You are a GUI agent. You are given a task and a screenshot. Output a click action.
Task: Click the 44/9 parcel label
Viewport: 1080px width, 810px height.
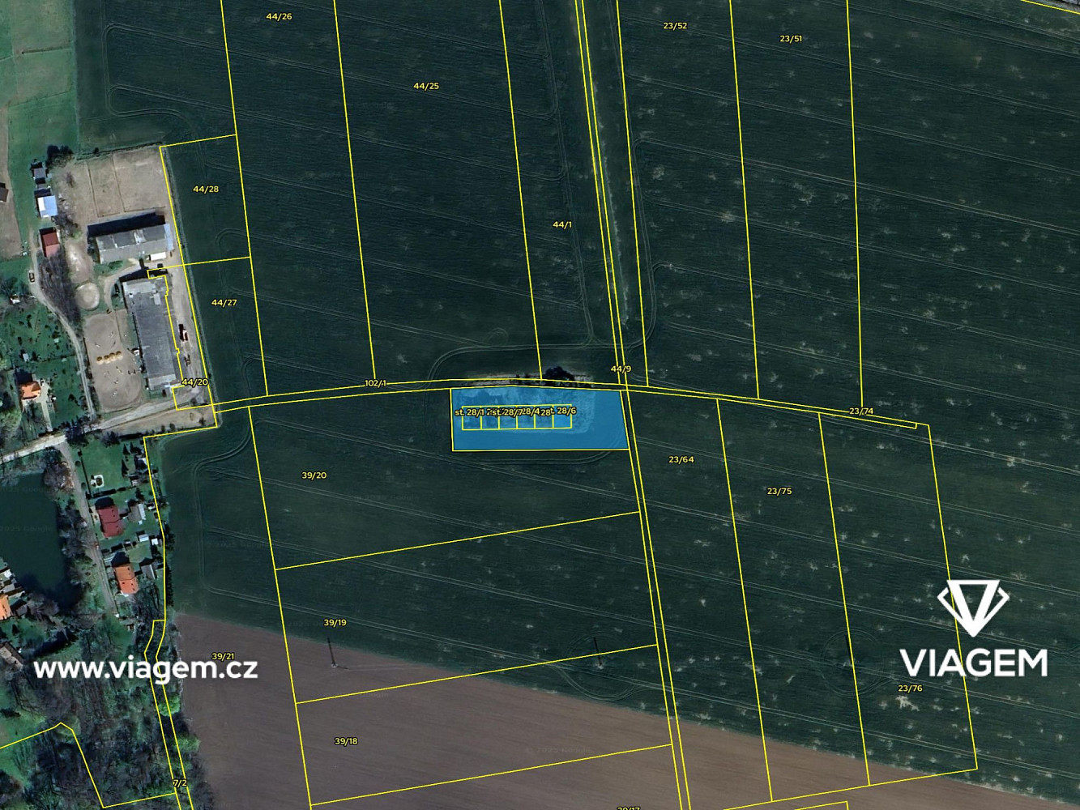point(621,369)
